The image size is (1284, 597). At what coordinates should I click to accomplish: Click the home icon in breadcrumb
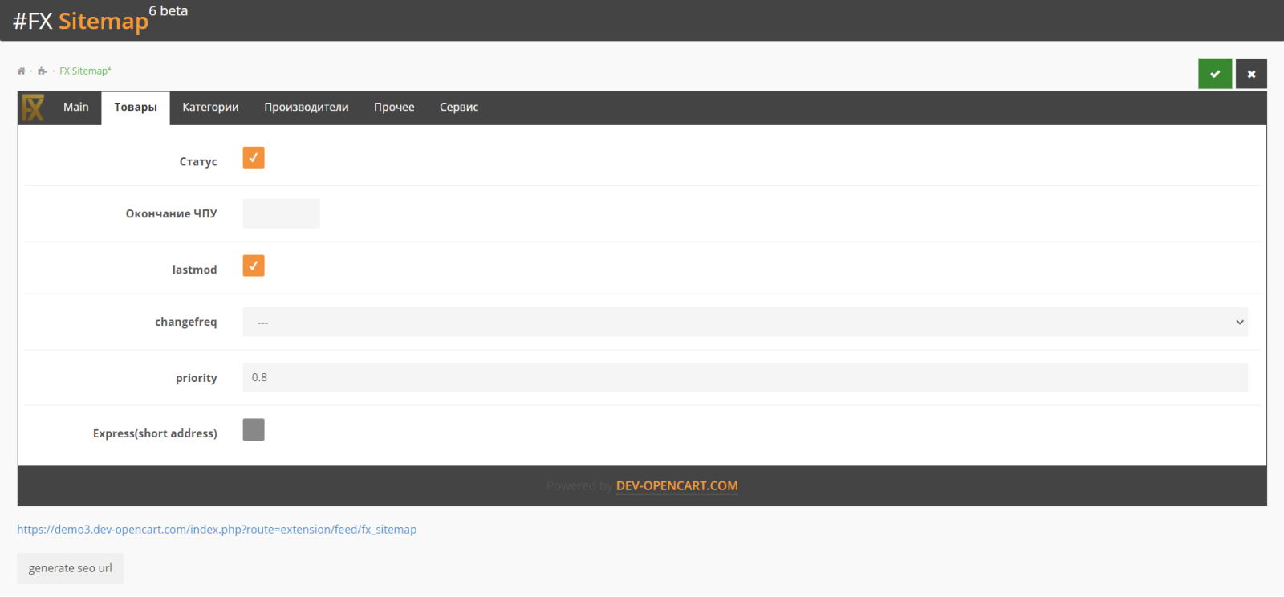pyautogui.click(x=22, y=71)
